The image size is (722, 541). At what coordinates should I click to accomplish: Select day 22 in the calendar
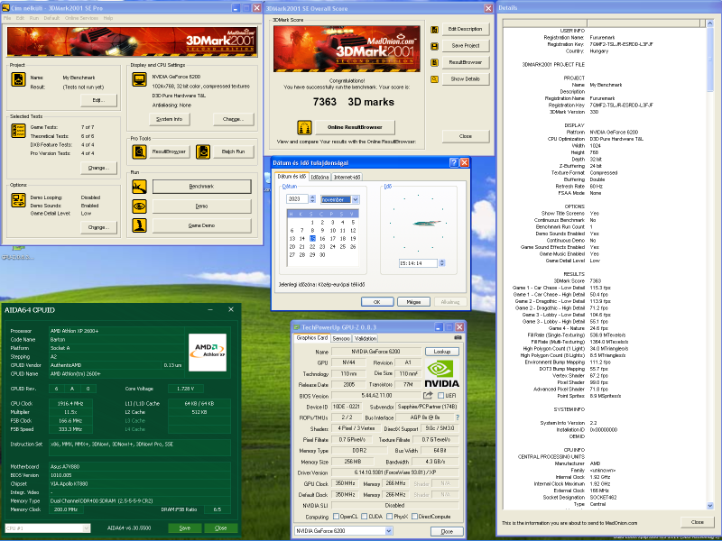[312, 246]
